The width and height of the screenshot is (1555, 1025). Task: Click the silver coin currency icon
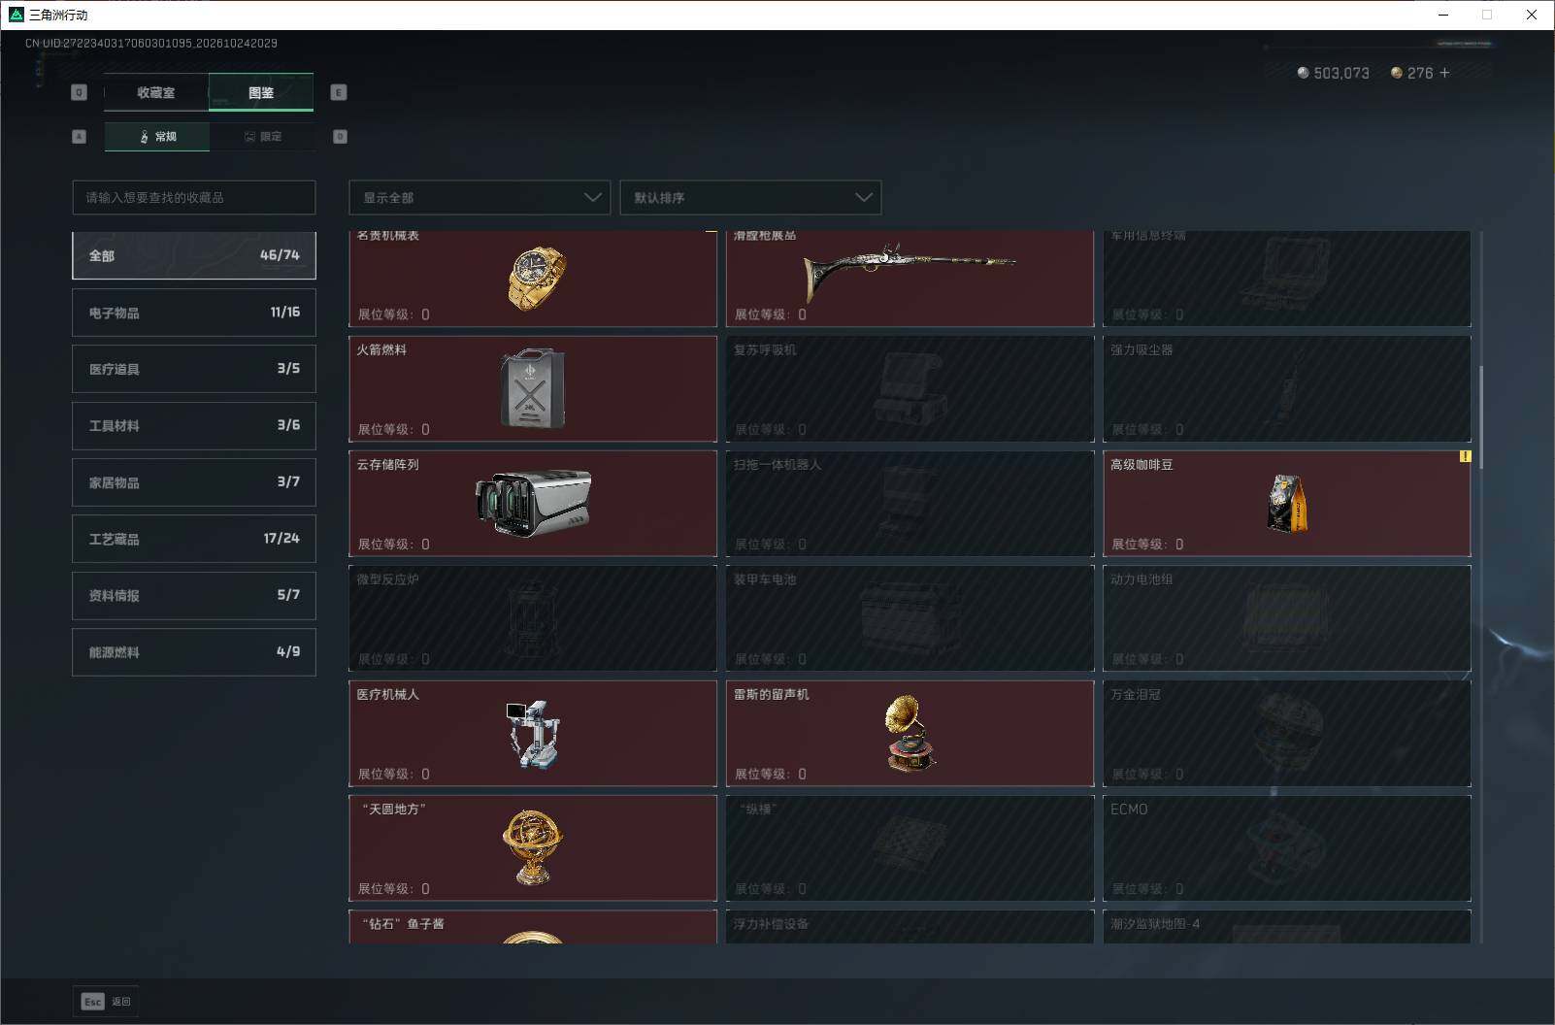point(1303,73)
